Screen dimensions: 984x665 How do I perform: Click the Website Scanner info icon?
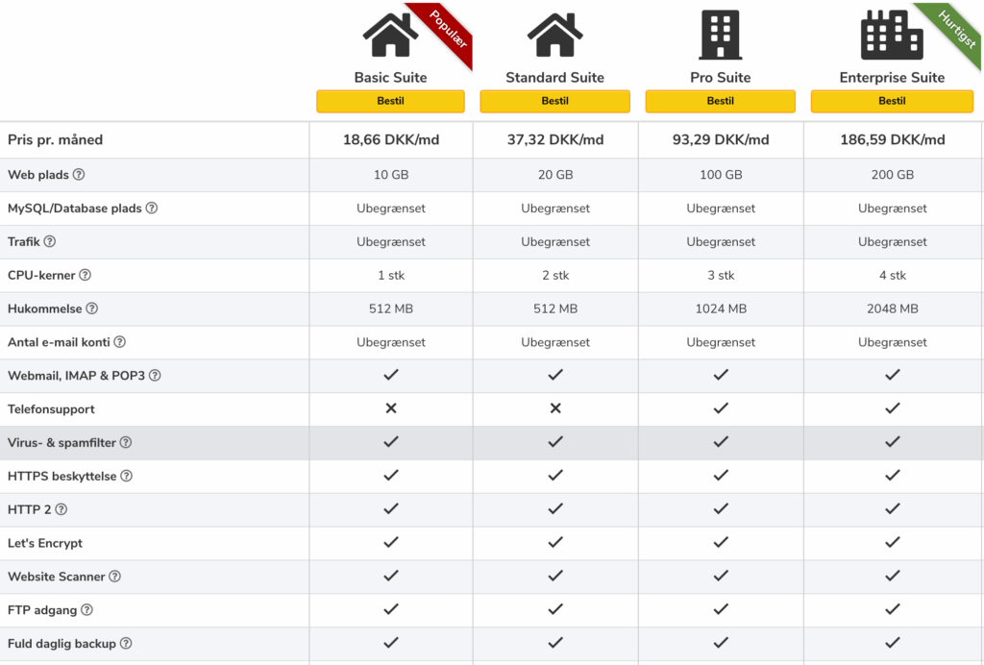(x=115, y=576)
